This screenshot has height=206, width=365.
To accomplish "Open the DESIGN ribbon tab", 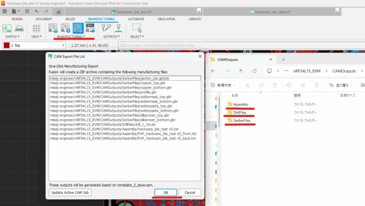I will [x=17, y=19].
